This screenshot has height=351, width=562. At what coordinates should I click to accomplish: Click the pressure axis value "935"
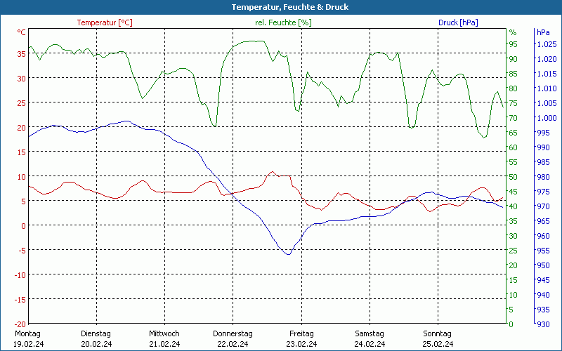pyautogui.click(x=543, y=310)
